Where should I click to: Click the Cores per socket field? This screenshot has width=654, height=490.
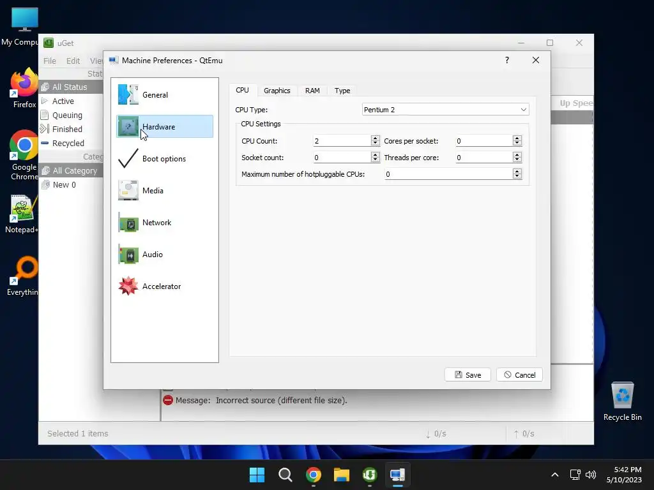coord(484,141)
